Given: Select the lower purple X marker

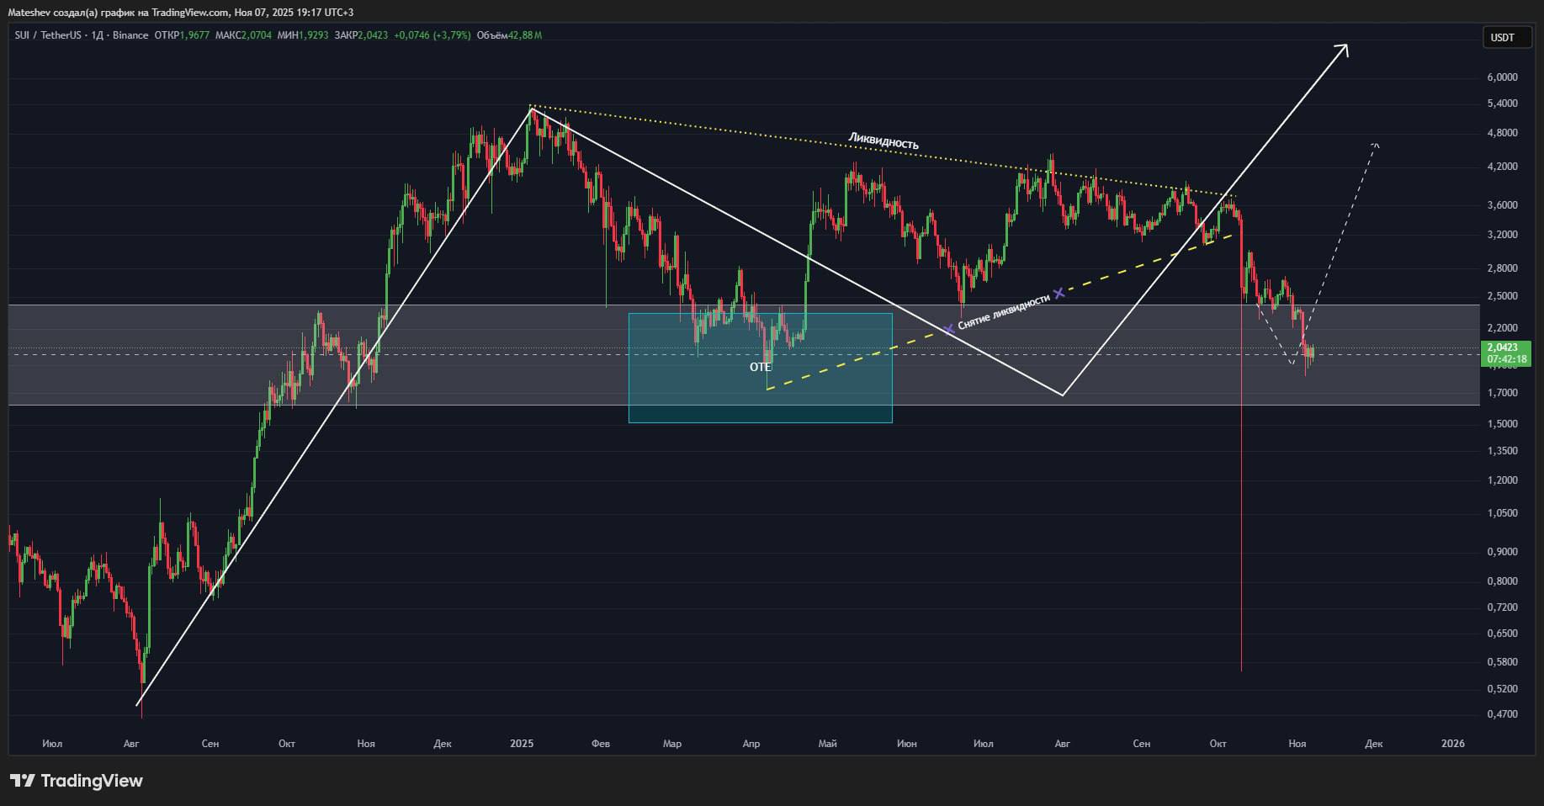Looking at the screenshot, I should pyautogui.click(x=949, y=329).
